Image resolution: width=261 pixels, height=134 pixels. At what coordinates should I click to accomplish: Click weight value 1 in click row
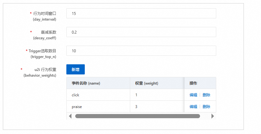pyautogui.click(x=136, y=95)
